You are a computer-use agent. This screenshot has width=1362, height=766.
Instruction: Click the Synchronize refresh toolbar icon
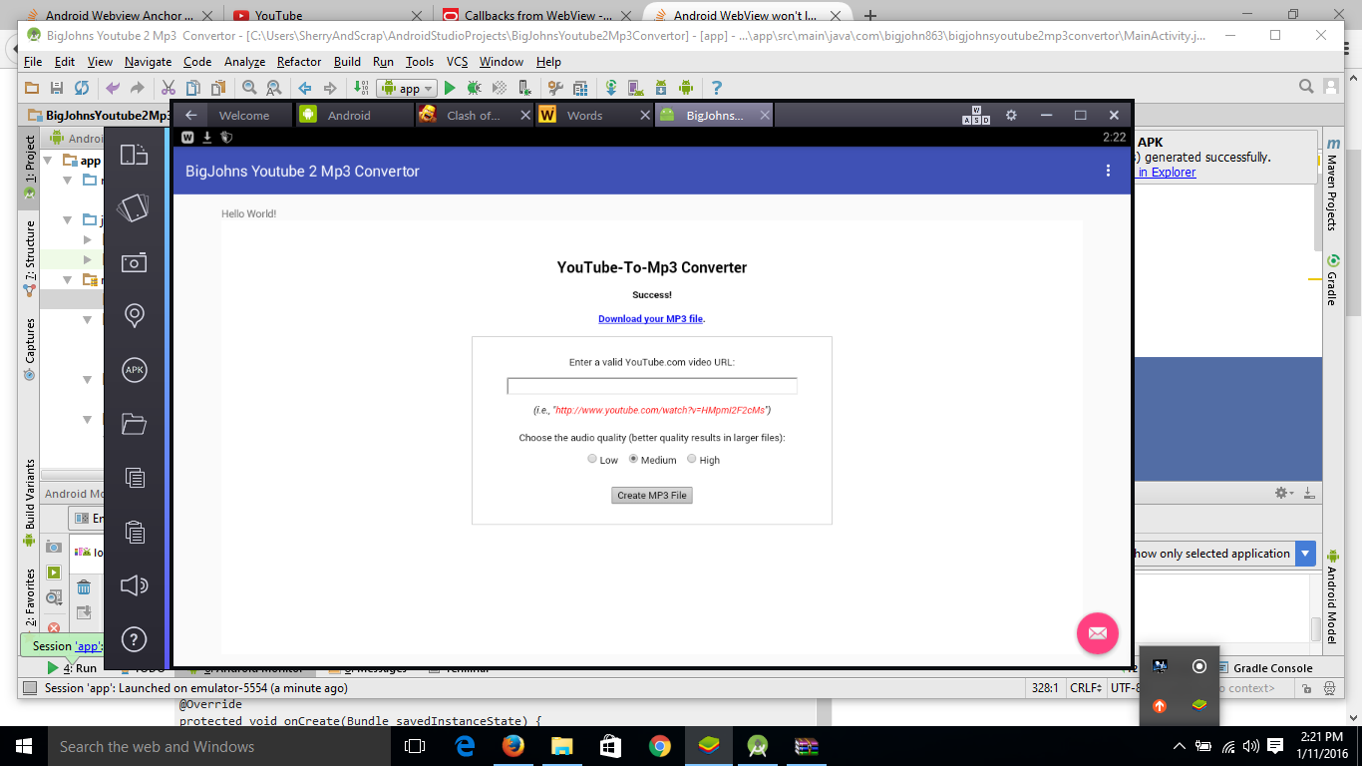click(82, 88)
